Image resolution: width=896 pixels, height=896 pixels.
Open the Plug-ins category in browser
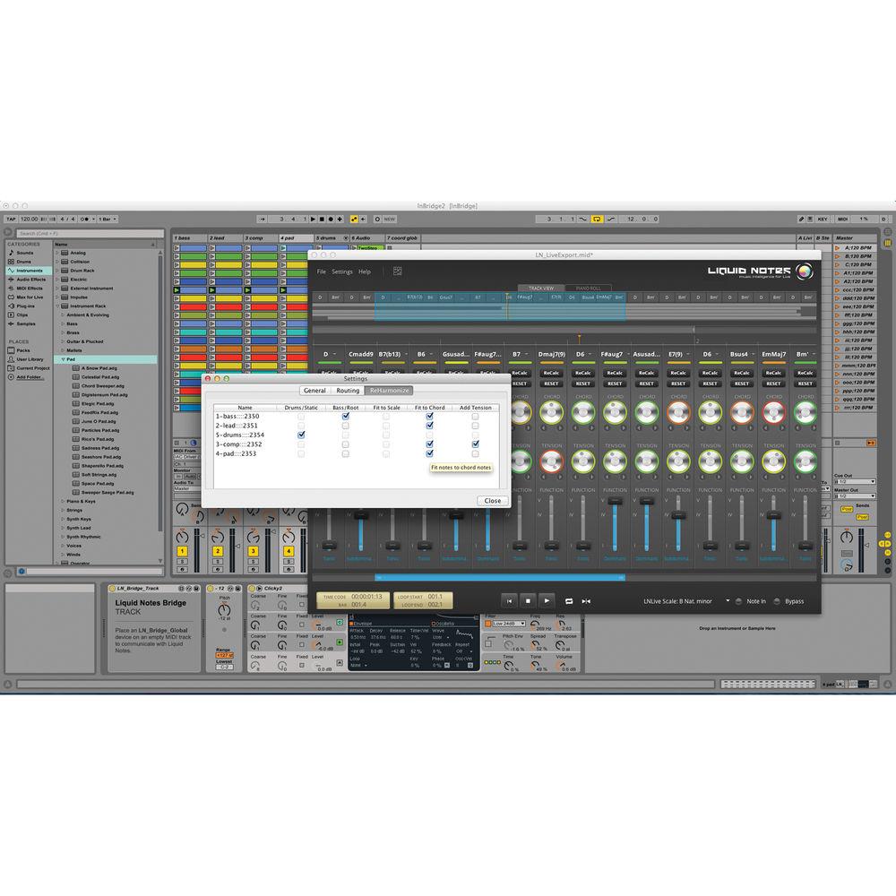pyautogui.click(x=25, y=305)
